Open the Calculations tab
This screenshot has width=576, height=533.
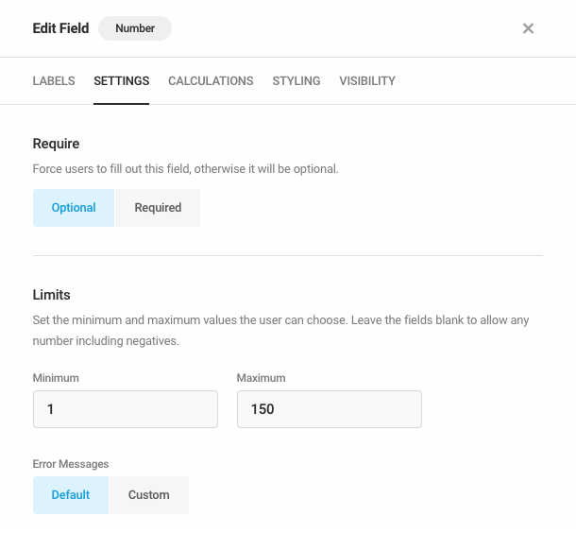211,81
